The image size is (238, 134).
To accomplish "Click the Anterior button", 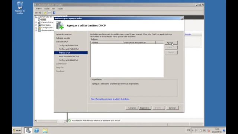I will point(132,108).
